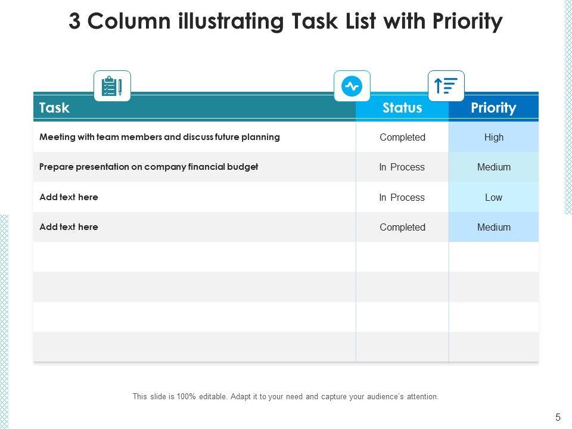572x429 pixels.
Task: Click the 'Add text here' task with Medium priority
Action: [x=69, y=227]
